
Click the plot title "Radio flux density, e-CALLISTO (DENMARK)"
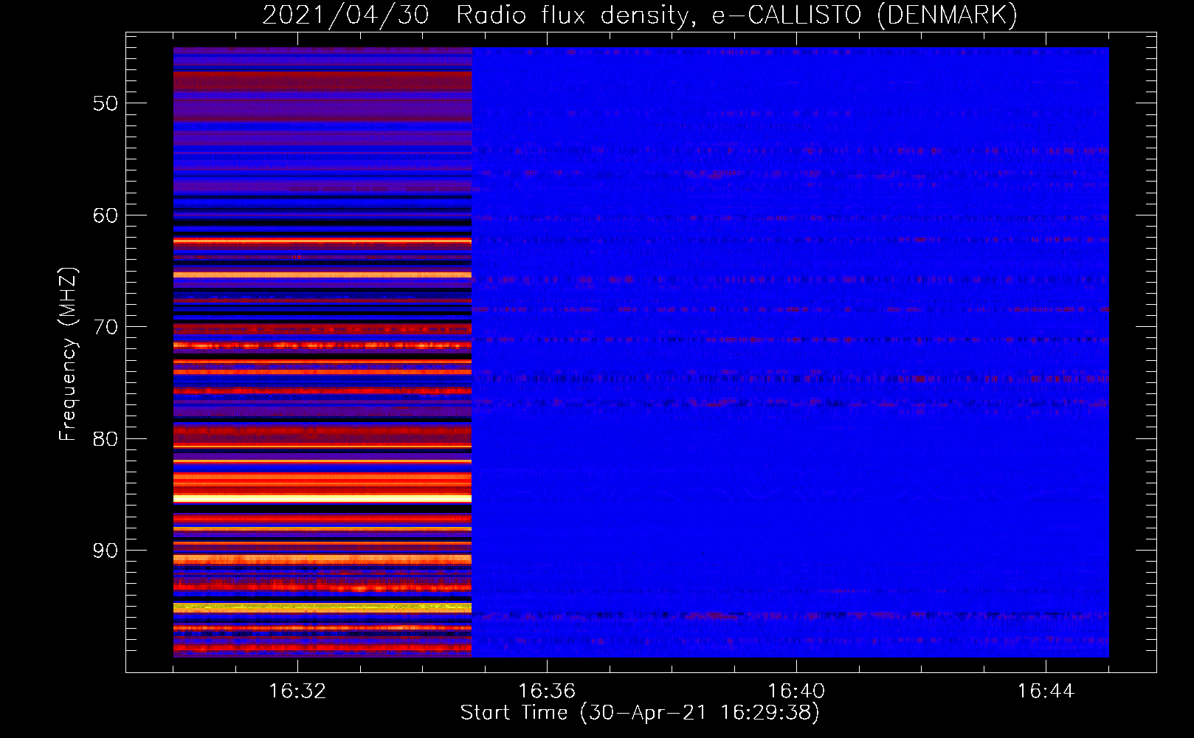(736, 15)
